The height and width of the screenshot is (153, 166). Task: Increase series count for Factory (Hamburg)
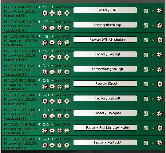[52, 22]
